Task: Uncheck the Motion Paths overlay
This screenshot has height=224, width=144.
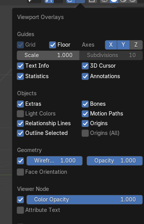Action: (x=85, y=114)
